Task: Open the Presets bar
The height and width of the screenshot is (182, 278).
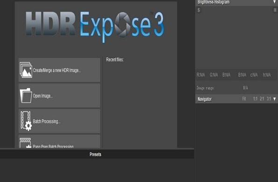Action: [x=97, y=154]
